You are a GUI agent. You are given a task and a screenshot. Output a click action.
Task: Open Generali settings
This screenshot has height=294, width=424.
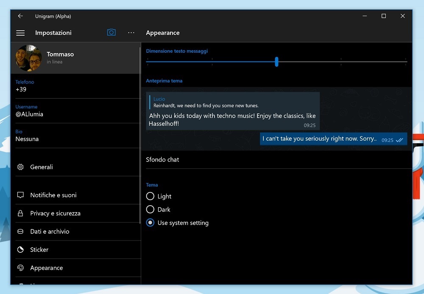[78, 167]
